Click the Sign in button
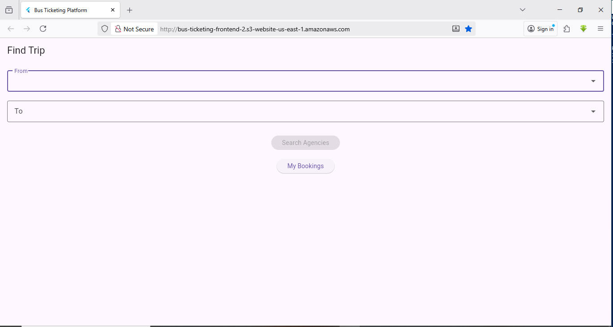 541,29
